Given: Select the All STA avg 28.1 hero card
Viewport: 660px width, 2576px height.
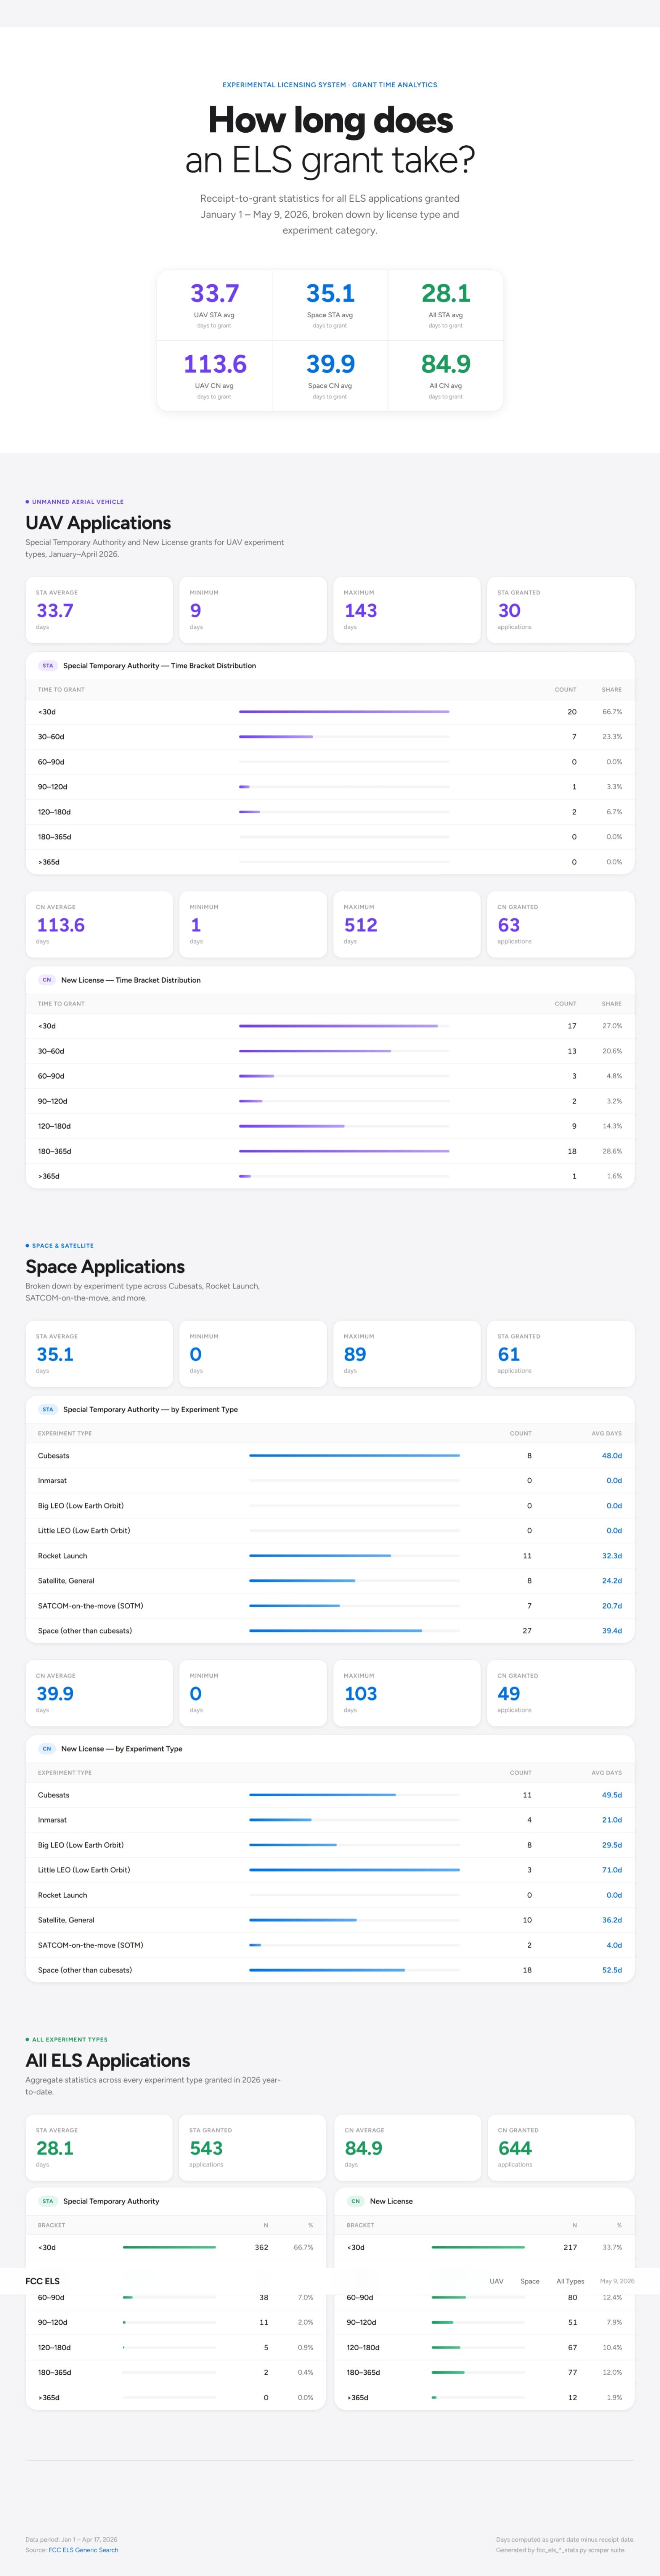Looking at the screenshot, I should [446, 305].
